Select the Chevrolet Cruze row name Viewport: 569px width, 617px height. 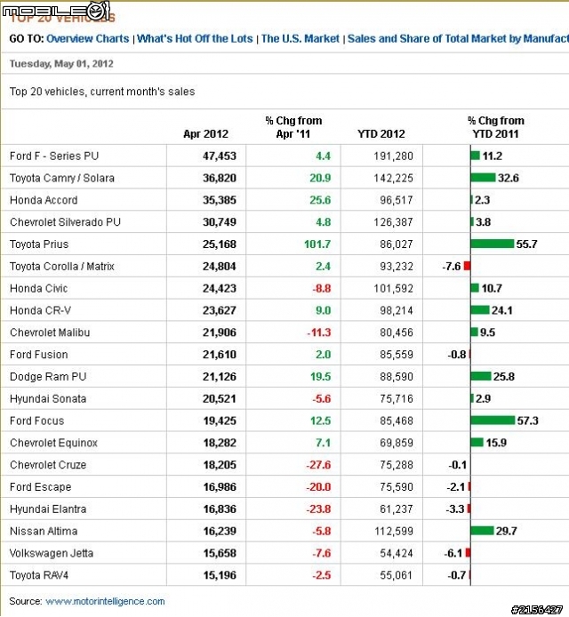[48, 465]
